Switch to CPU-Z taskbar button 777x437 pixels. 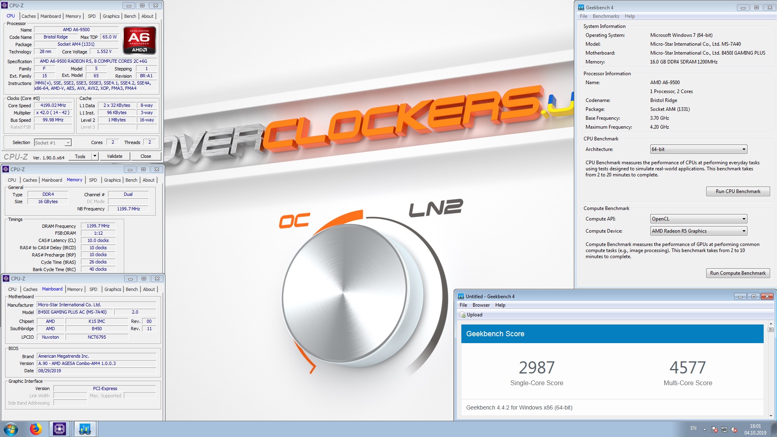click(59, 429)
